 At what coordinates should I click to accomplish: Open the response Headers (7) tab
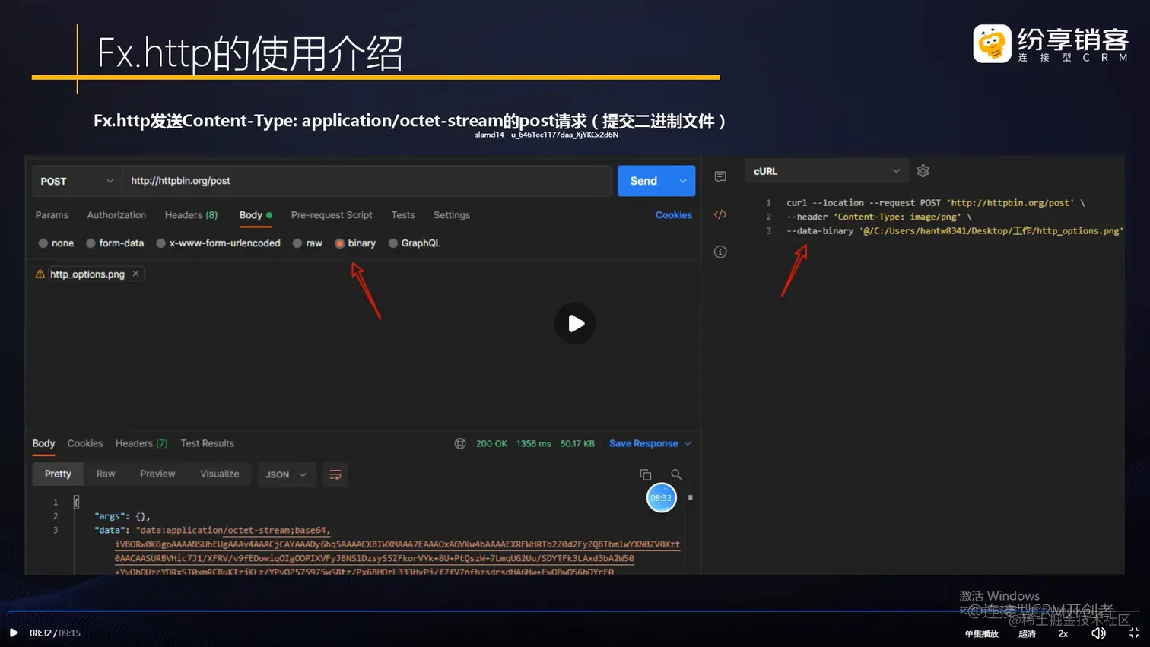[141, 443]
